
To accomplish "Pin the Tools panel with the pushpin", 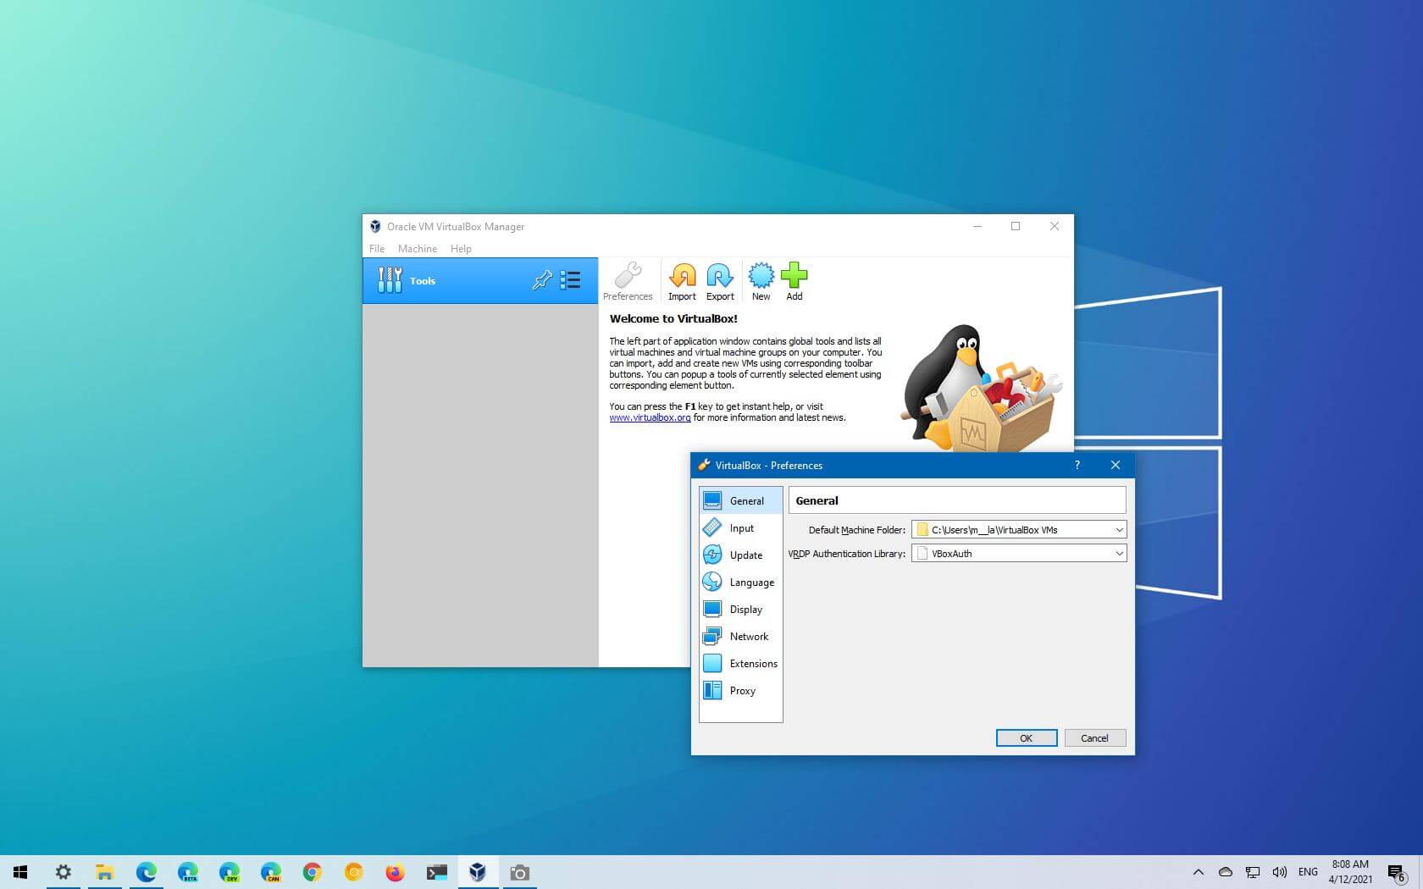I will pos(542,280).
